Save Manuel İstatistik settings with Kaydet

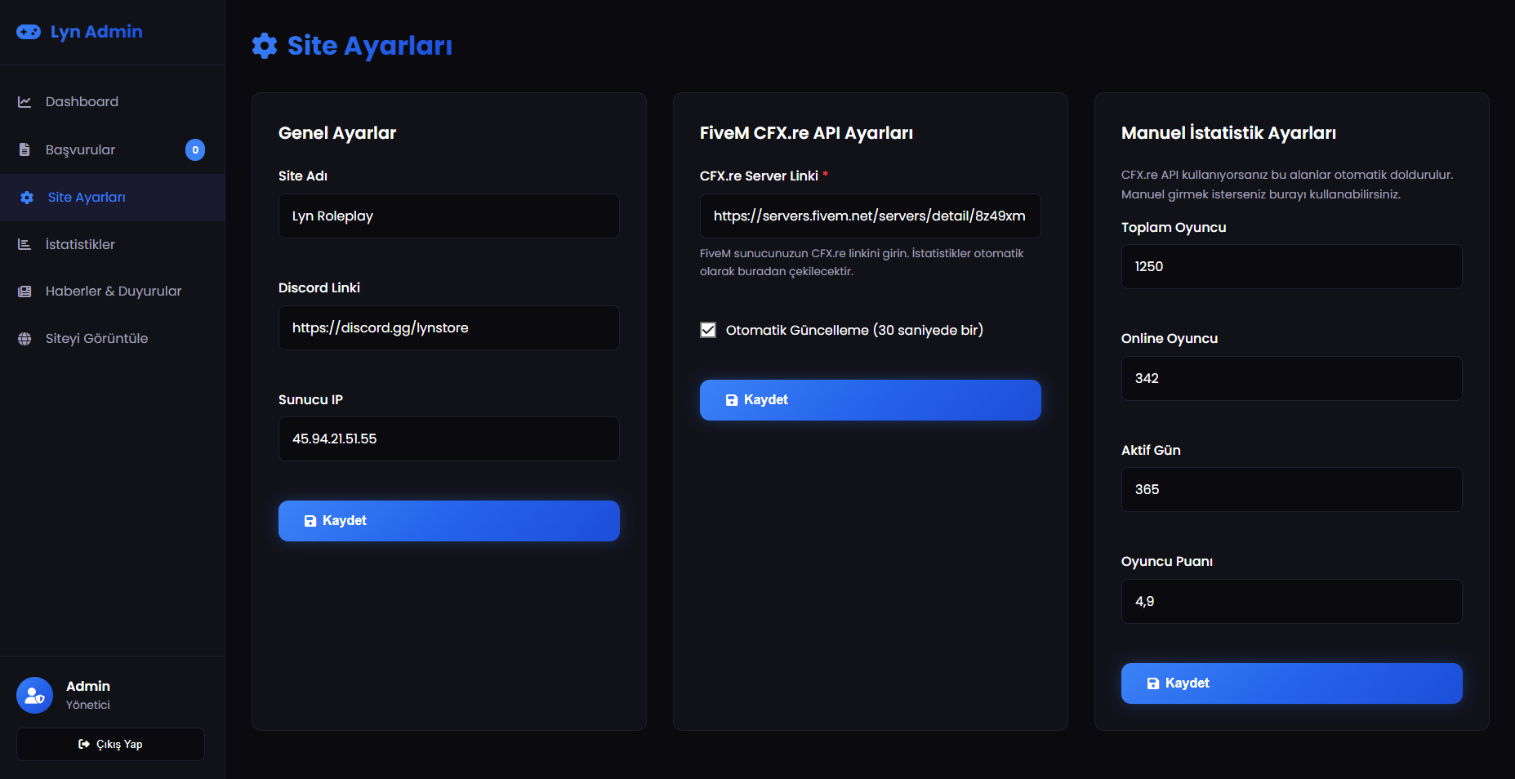(1291, 683)
